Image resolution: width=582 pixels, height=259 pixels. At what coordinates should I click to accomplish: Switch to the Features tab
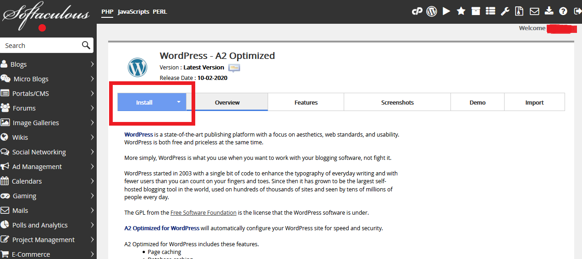tap(306, 102)
